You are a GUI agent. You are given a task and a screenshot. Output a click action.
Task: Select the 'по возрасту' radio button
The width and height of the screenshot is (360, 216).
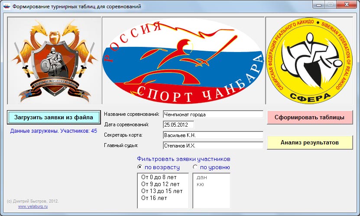pos(159,167)
